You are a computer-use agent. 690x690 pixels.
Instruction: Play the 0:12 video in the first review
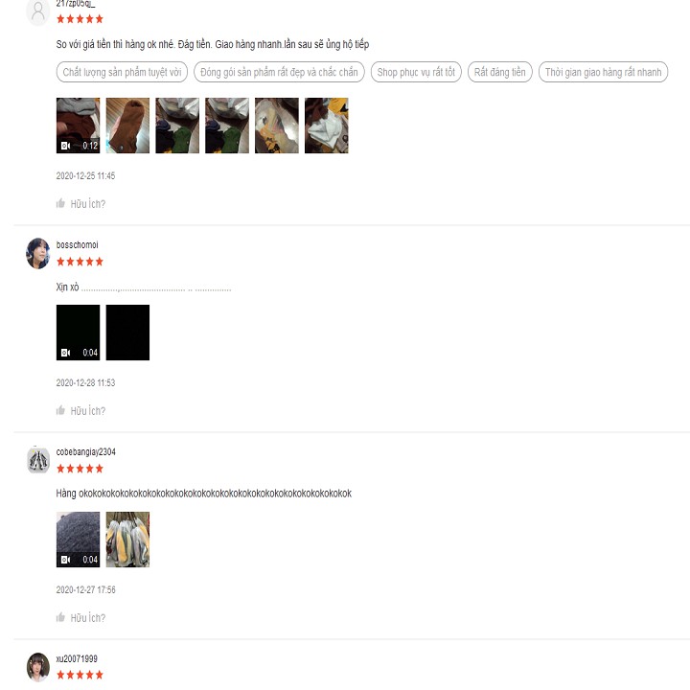[x=78, y=126]
